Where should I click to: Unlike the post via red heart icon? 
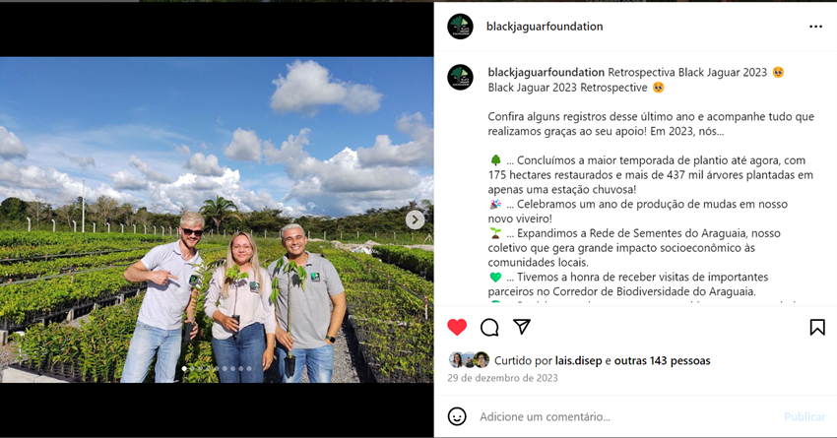click(457, 327)
